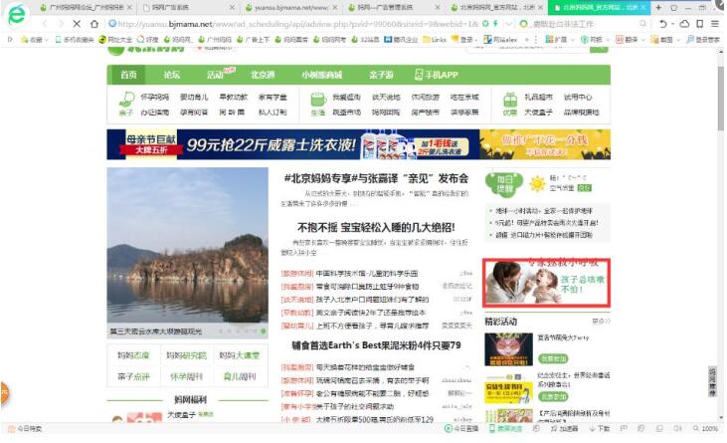727x443 pixels.
Task: Open the 怀孕周刊 button link
Action: click(x=187, y=377)
